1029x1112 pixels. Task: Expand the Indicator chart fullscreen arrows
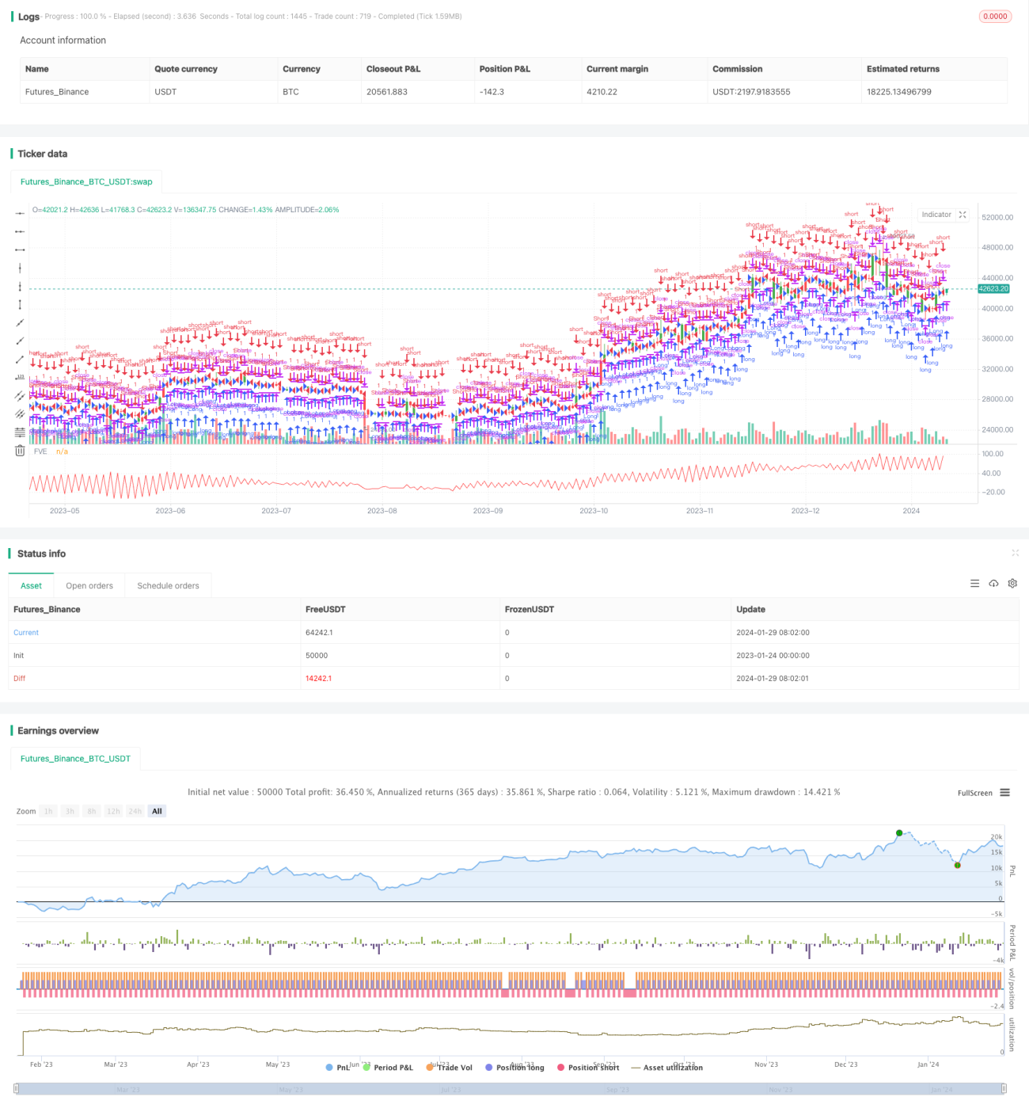[x=963, y=215]
